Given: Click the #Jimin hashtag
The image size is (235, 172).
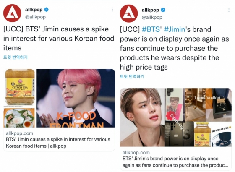Looking at the screenshot, I should [x=175, y=29].
